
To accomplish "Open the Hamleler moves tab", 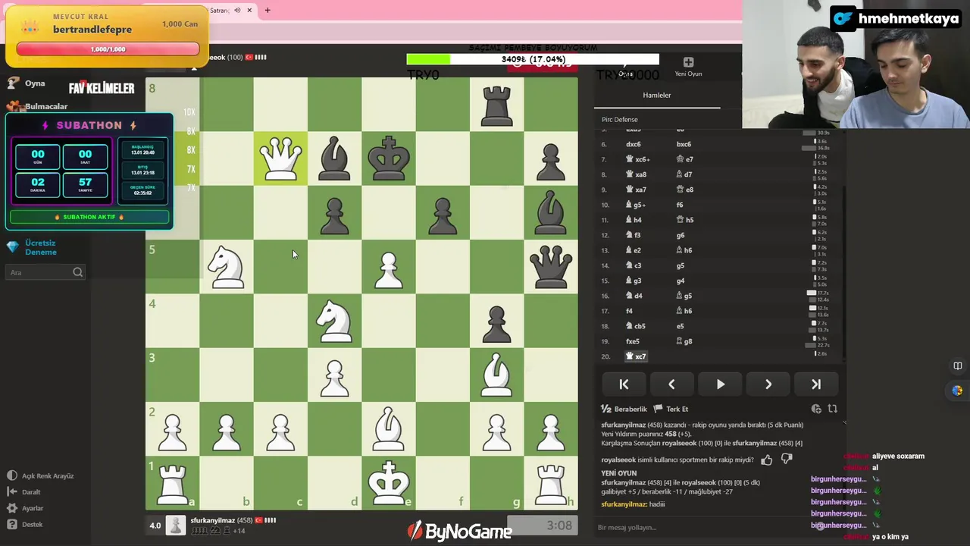I will [657, 96].
